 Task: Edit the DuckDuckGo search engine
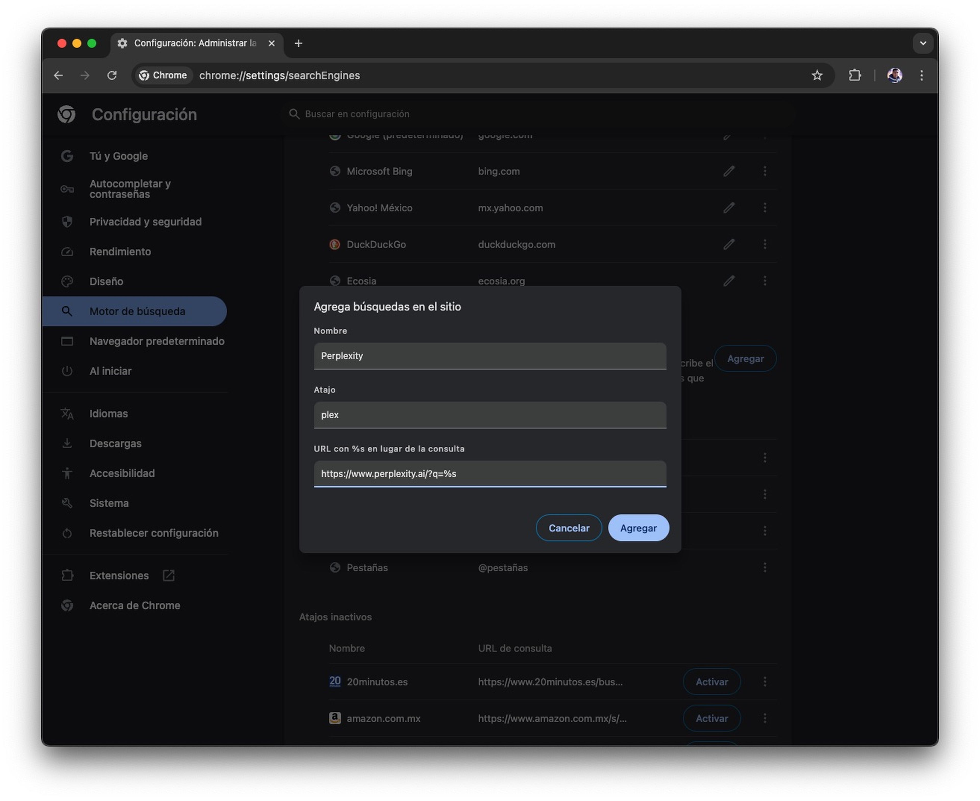(729, 244)
